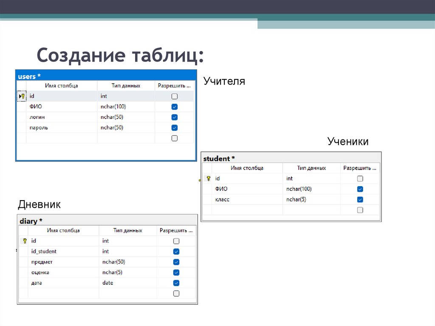Uncheck allow-nulls for оценка column

[176, 272]
